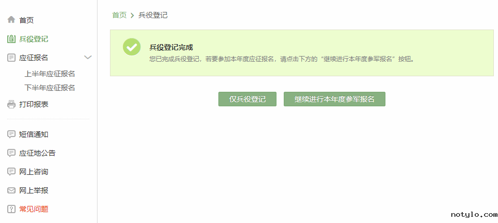
Task: Click the chat bubble icon beside 短信通知
Action: pyautogui.click(x=11, y=134)
